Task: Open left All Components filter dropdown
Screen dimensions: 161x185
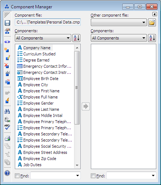Action: [43, 38]
